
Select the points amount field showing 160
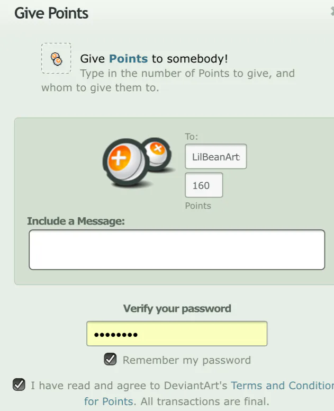204,185
